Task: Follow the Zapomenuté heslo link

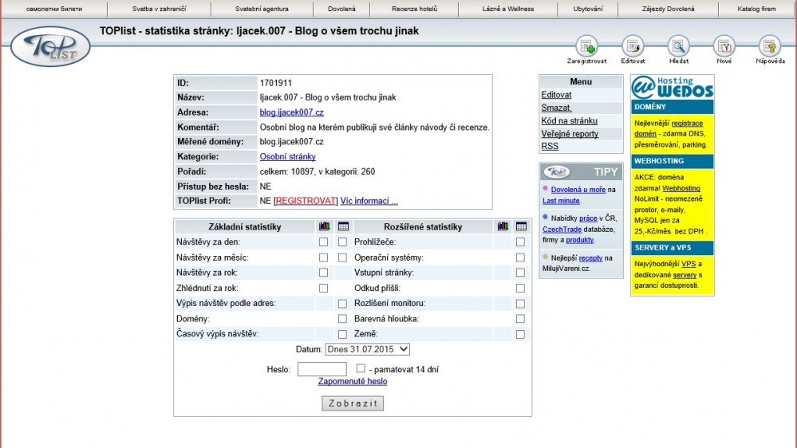Action: [353, 382]
